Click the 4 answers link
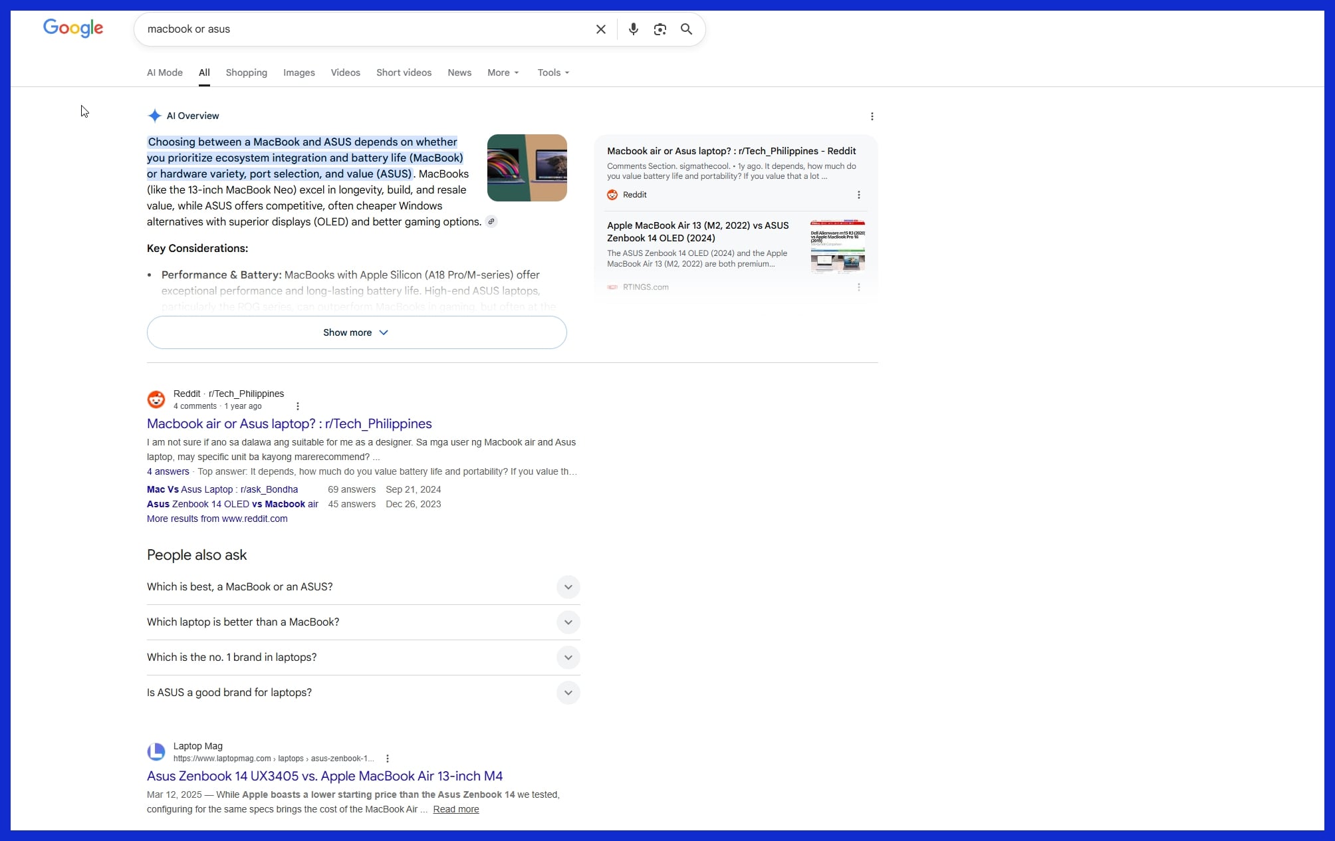 pyautogui.click(x=168, y=471)
